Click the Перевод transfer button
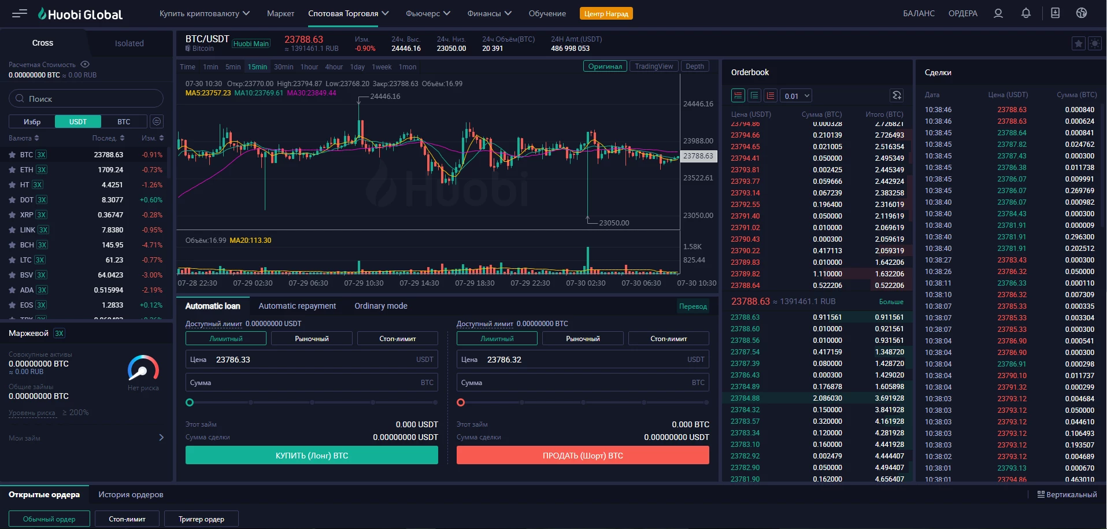This screenshot has width=1107, height=529. (x=693, y=306)
